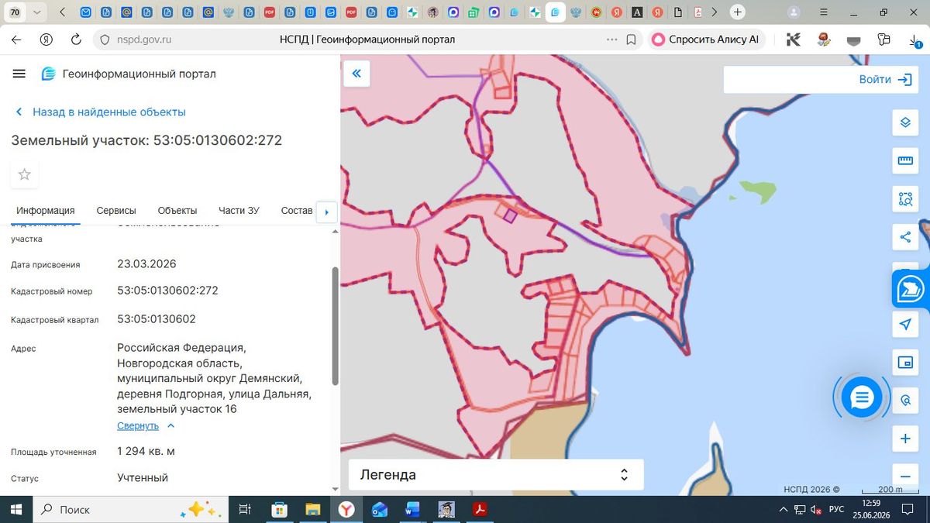The height and width of the screenshot is (523, 930).
Task: Click the nspd.gov.ru address field
Action: (x=145, y=40)
